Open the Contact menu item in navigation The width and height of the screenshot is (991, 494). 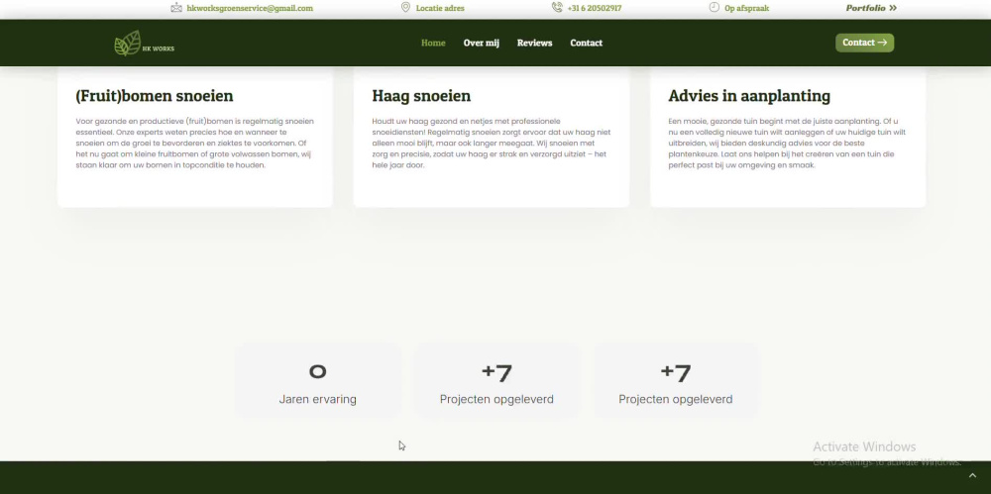coord(586,43)
